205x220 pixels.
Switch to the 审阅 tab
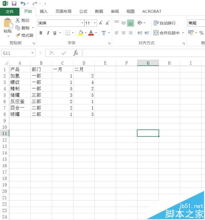pos(115,11)
